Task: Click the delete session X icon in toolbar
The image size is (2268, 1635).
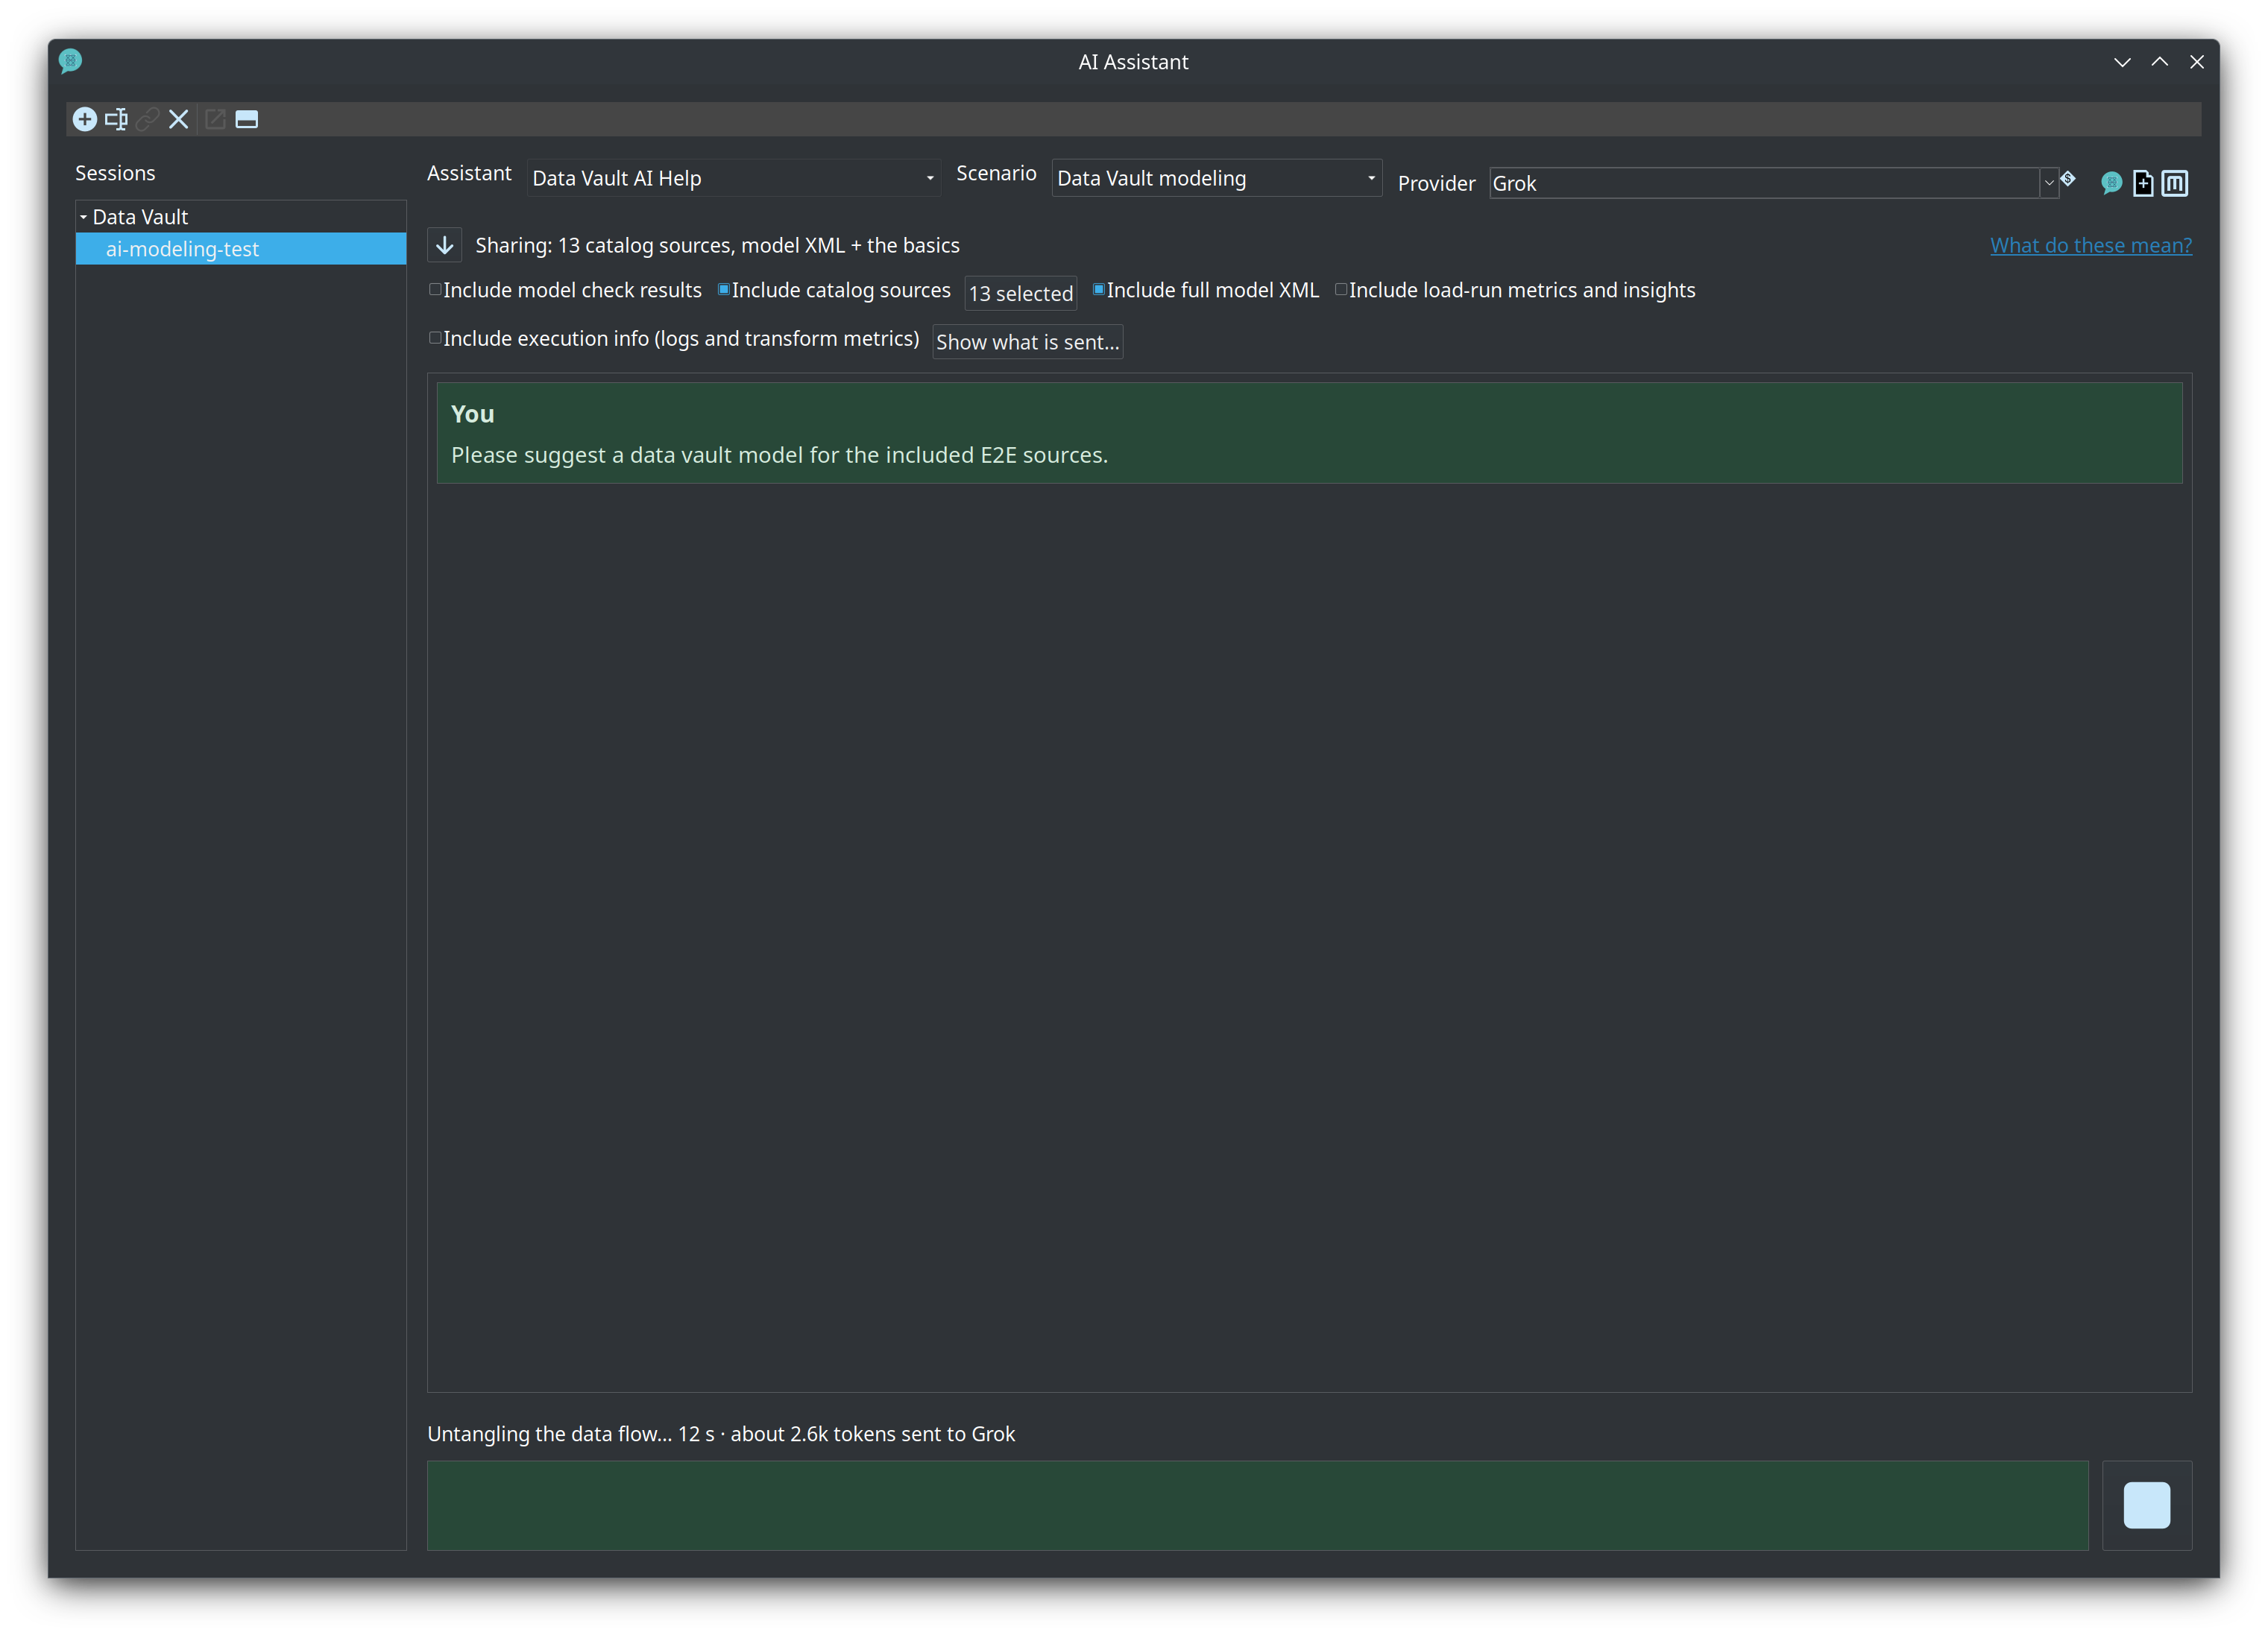Action: coord(179,120)
